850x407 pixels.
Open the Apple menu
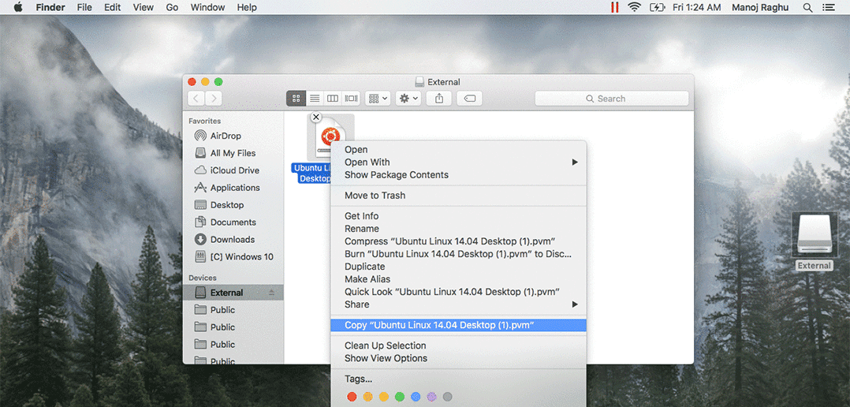[x=18, y=7]
